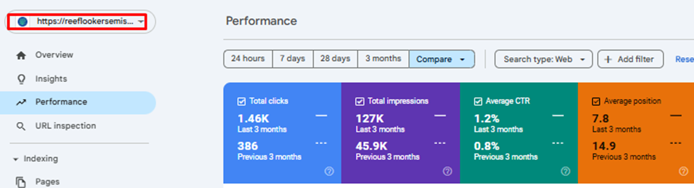Toggle the Total impressions checkbox

(x=360, y=101)
